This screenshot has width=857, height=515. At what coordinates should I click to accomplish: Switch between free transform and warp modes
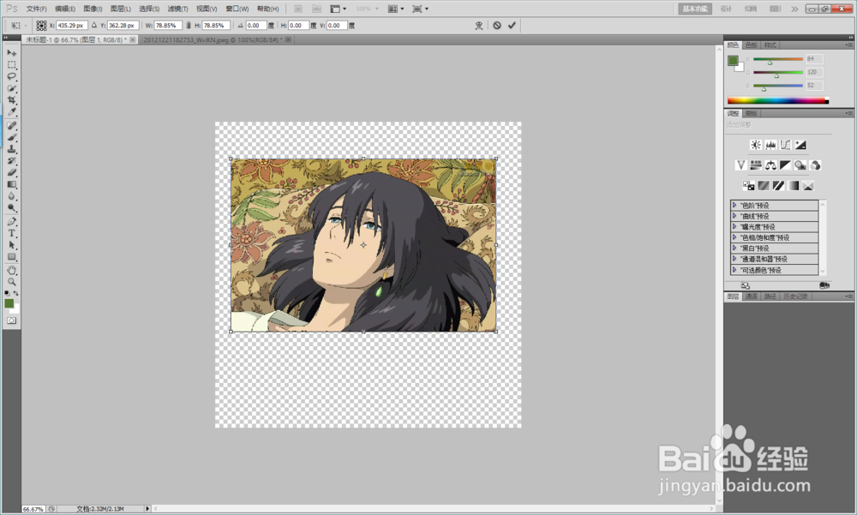pyautogui.click(x=479, y=25)
